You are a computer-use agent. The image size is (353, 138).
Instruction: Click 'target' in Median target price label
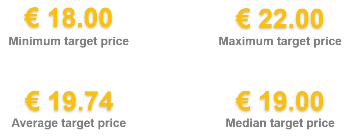click(287, 124)
